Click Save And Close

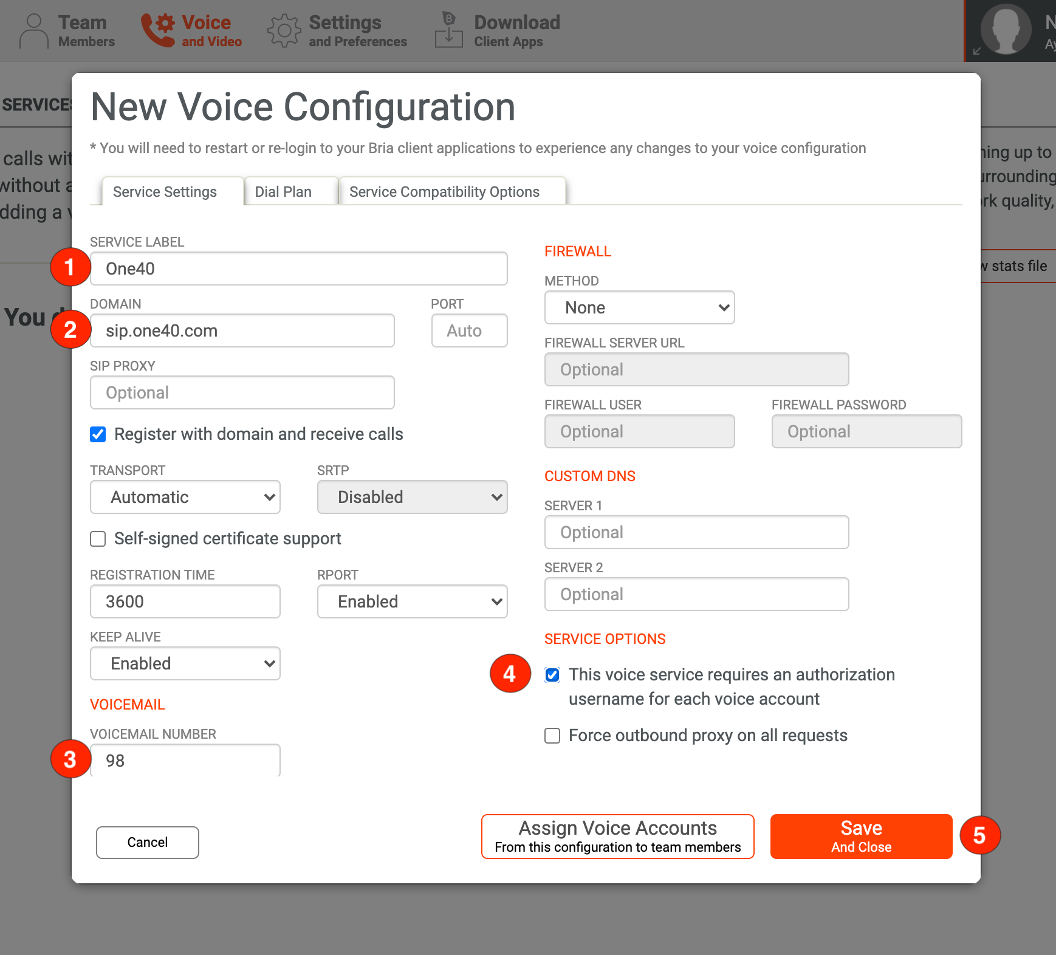click(x=860, y=837)
